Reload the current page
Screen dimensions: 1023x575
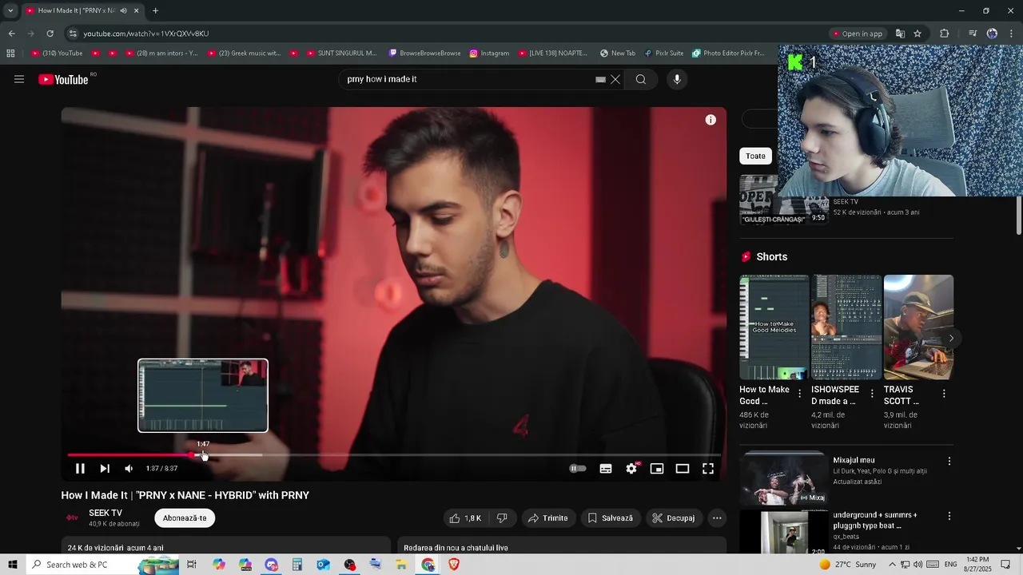point(50,34)
